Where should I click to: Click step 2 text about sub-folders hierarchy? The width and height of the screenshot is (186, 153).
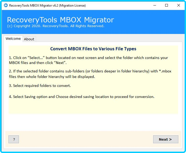point(90,74)
